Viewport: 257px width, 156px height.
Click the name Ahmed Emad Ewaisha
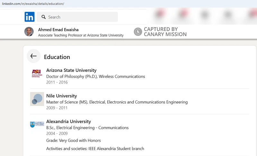click(x=58, y=30)
